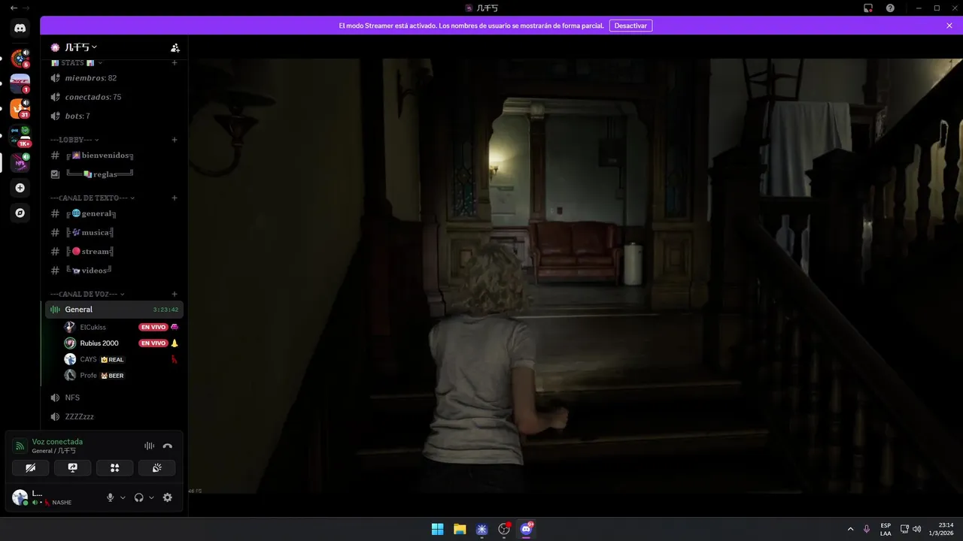This screenshot has height=541, width=963.
Task: Create channel in CANAL DE TEXTO via plus
Action: (x=175, y=198)
